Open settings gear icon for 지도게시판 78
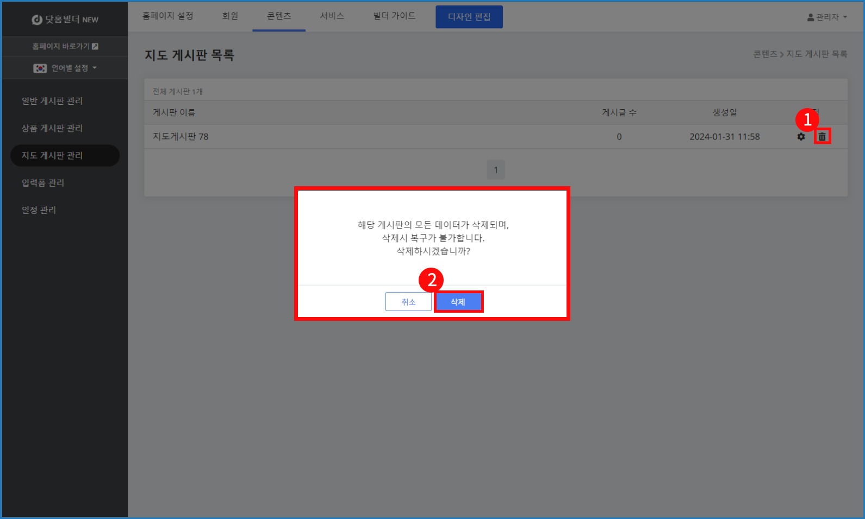Viewport: 865px width, 519px height. point(801,137)
